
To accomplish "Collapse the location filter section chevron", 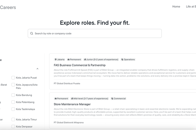I will pos(37,69).
